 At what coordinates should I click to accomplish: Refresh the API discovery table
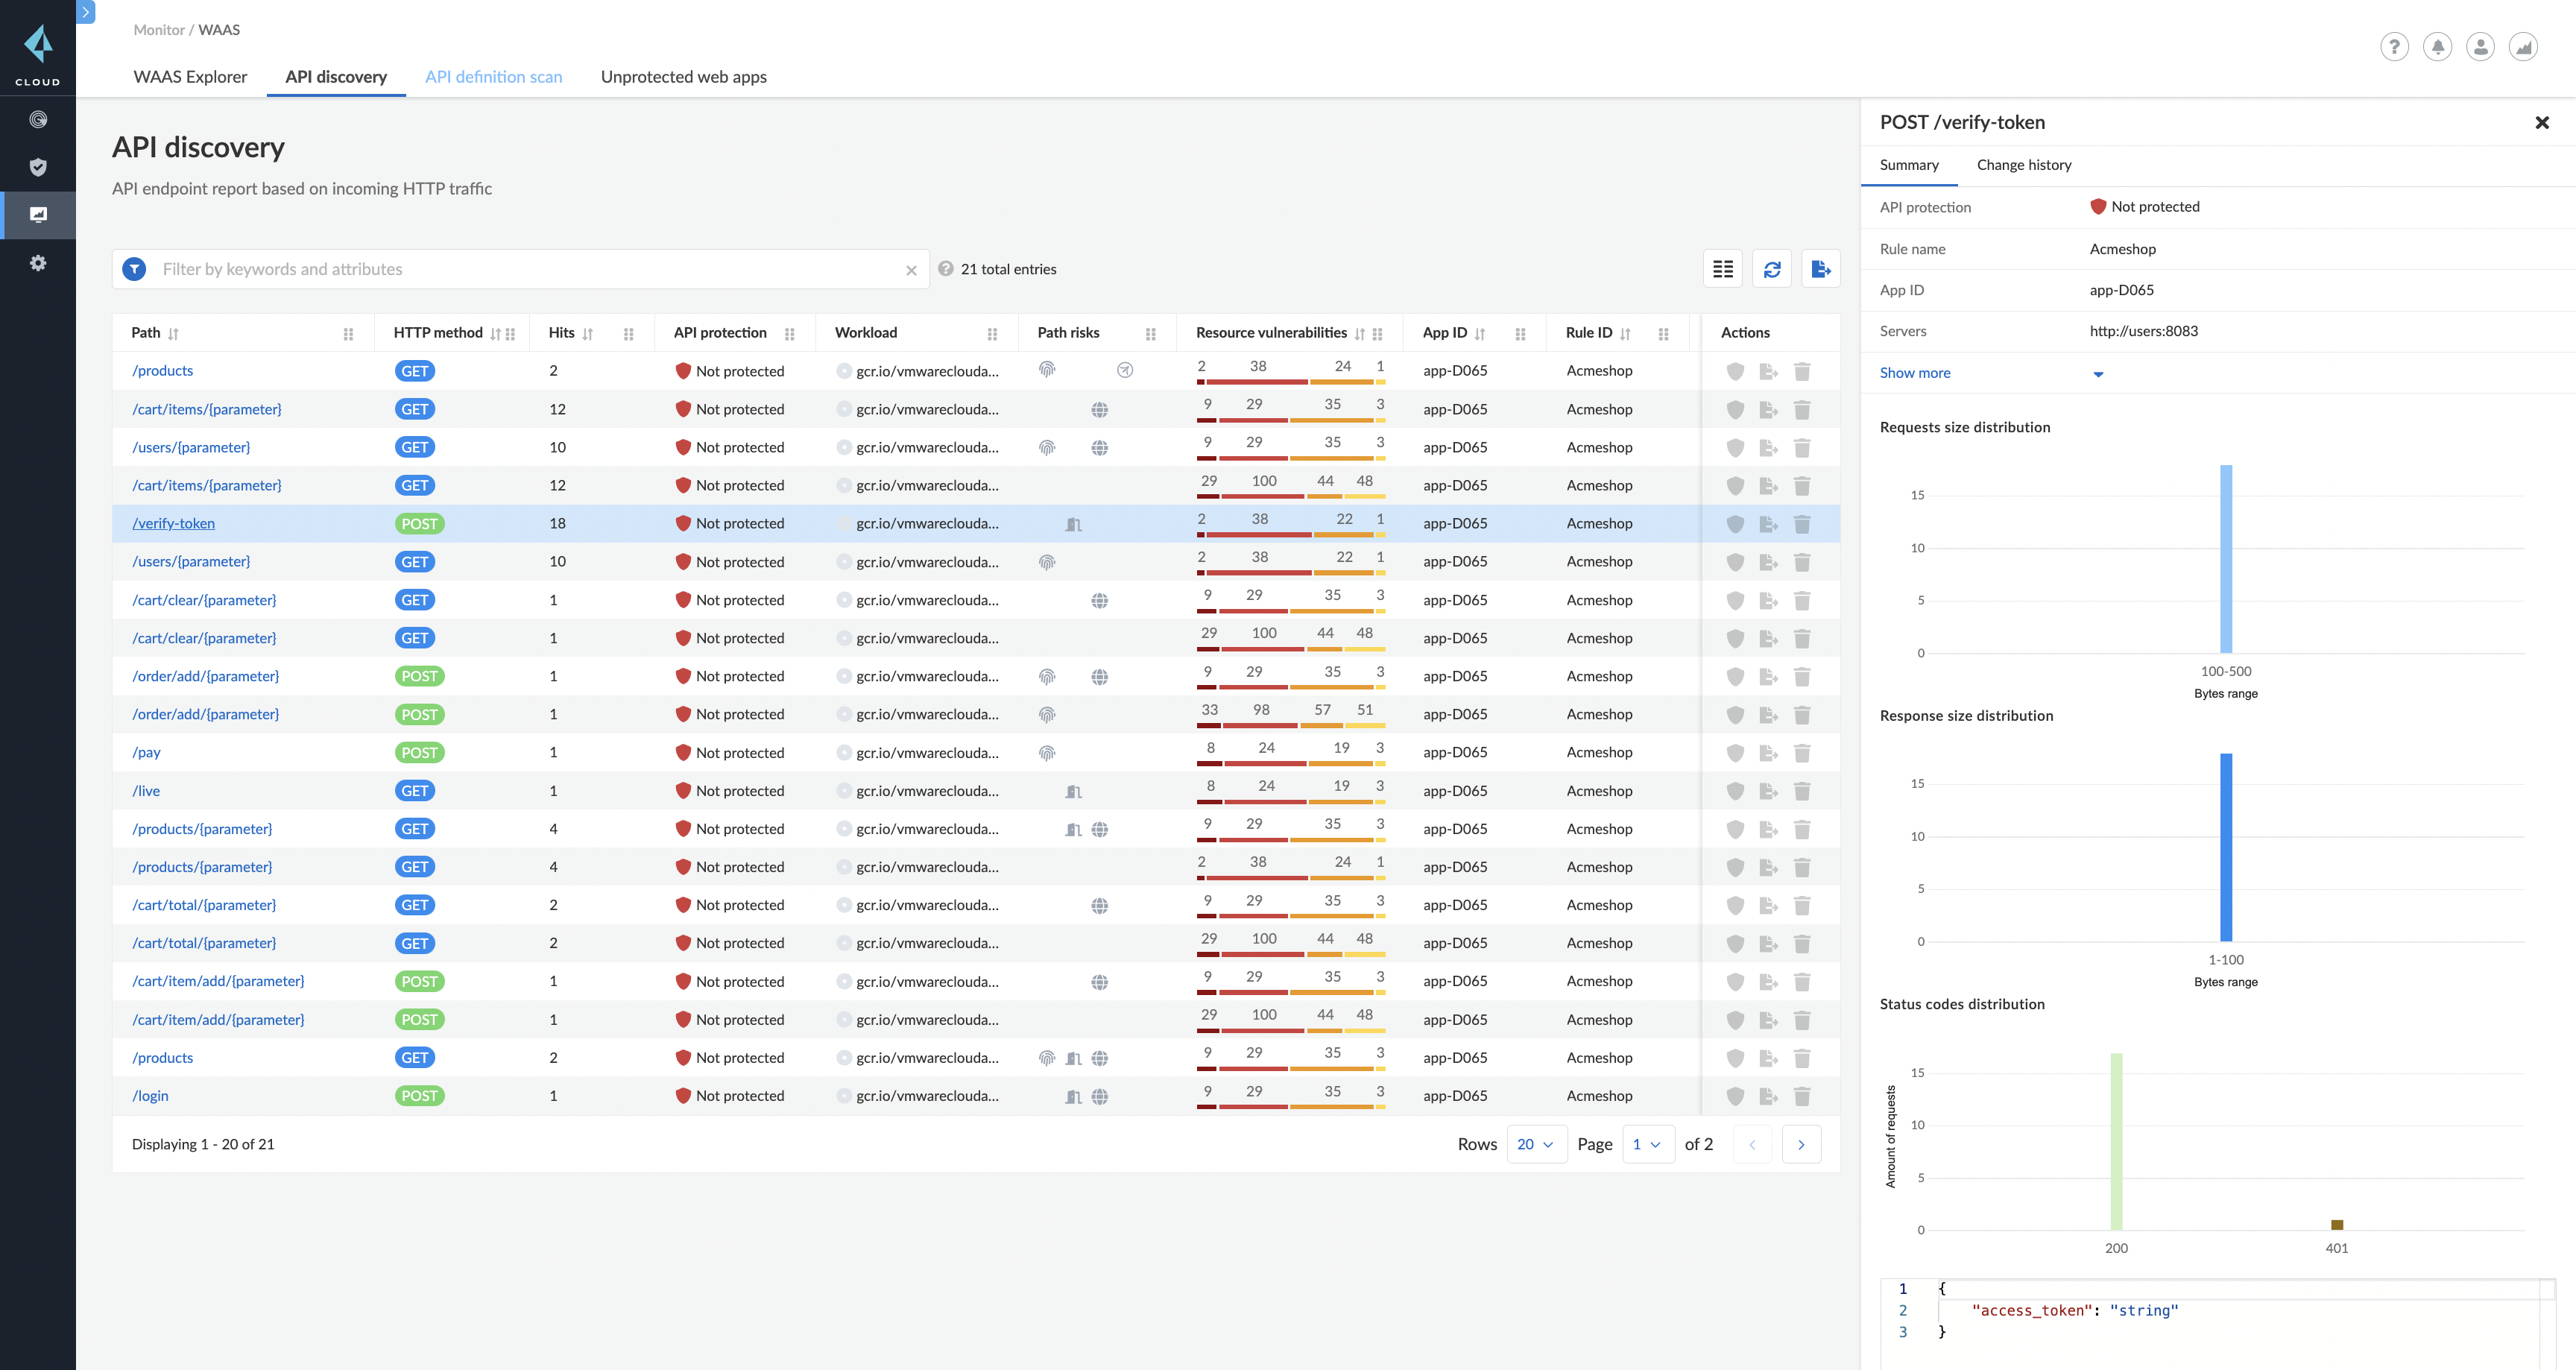tap(1772, 269)
